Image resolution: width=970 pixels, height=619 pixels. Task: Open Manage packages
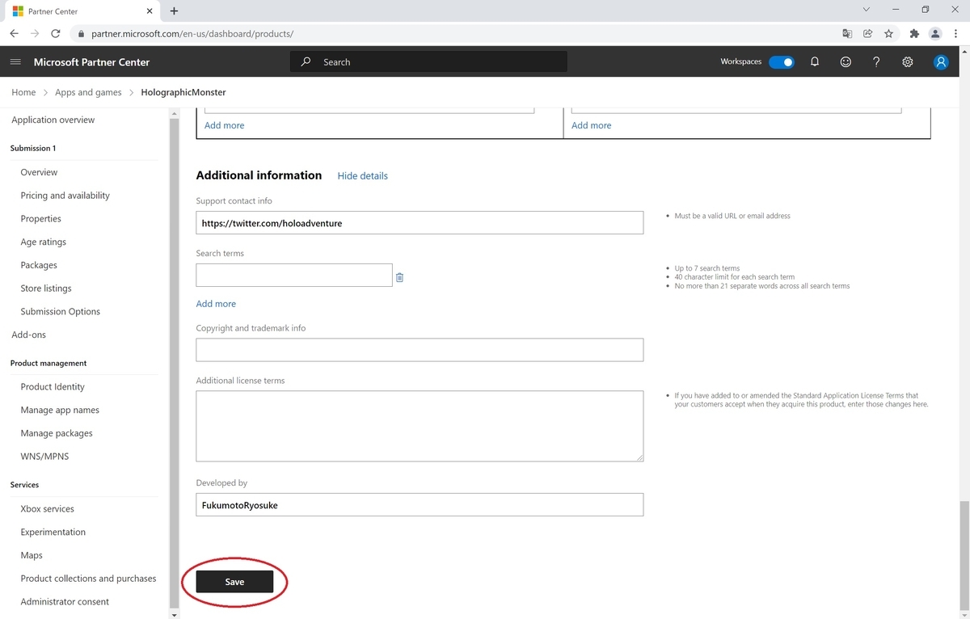(57, 433)
